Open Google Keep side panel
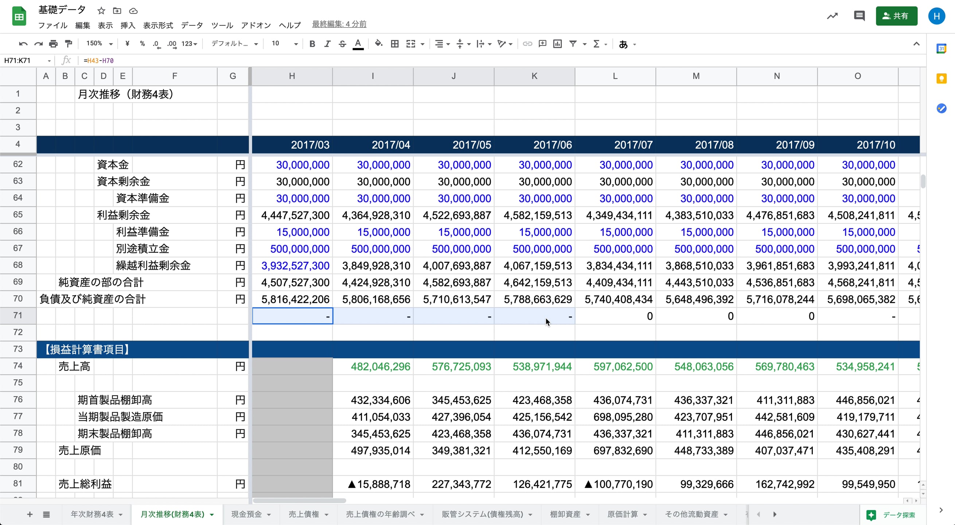 point(941,79)
